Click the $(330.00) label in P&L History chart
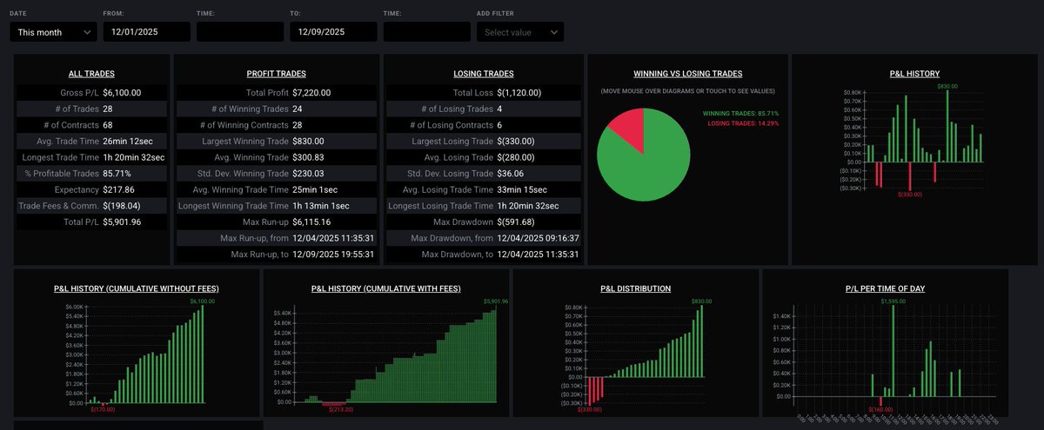1044x430 pixels. [x=909, y=195]
